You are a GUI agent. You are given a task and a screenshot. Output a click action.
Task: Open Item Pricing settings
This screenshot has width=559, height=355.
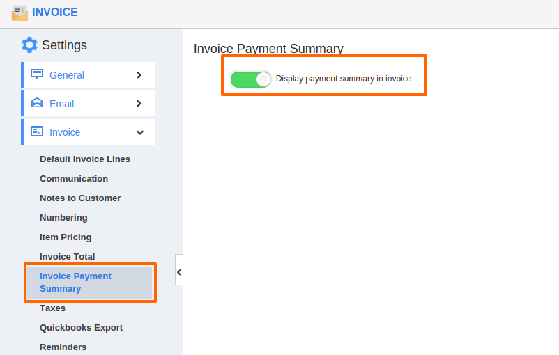(x=66, y=237)
